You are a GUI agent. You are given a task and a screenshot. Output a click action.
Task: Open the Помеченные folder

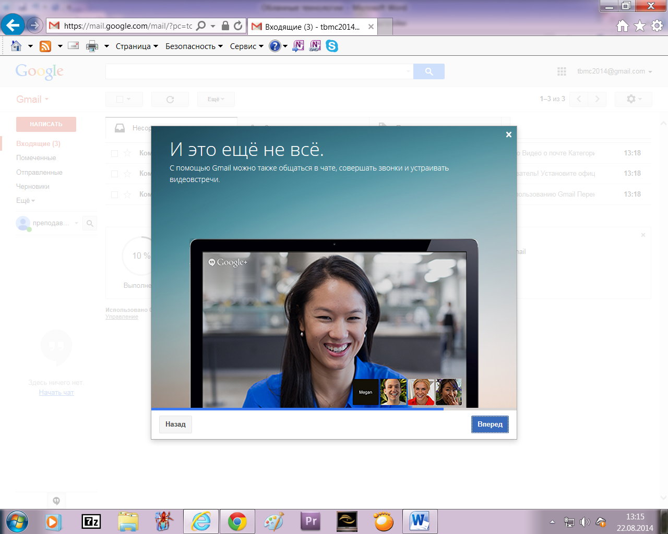click(x=36, y=157)
